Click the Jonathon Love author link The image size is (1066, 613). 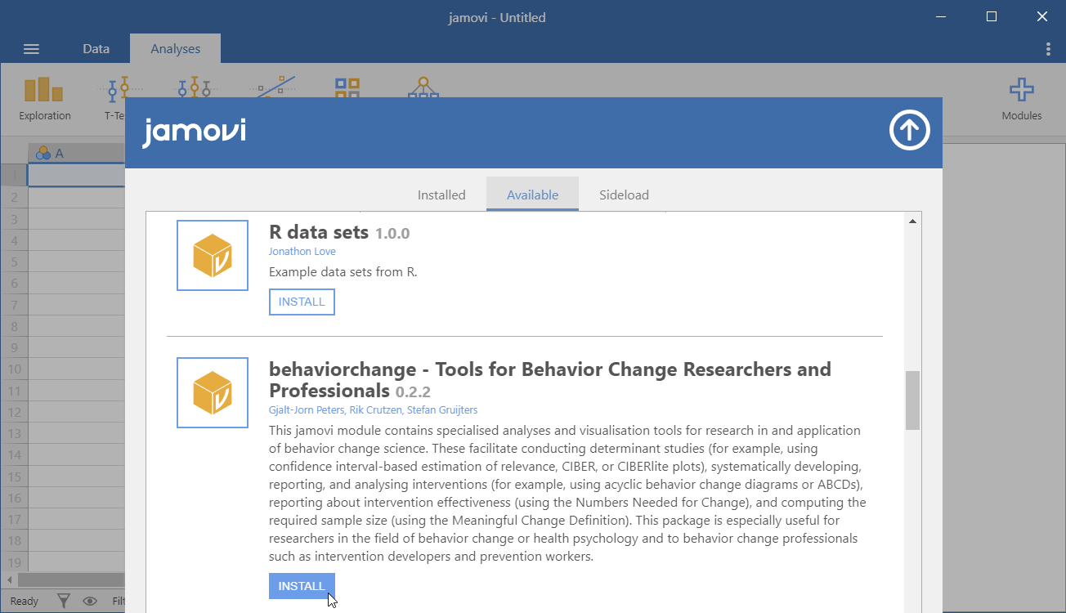tap(302, 252)
